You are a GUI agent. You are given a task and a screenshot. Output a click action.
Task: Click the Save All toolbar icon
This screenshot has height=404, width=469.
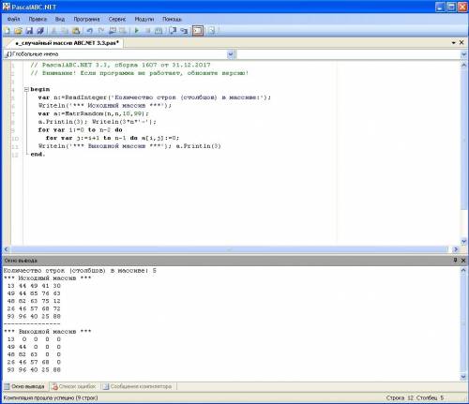pyautogui.click(x=40, y=31)
